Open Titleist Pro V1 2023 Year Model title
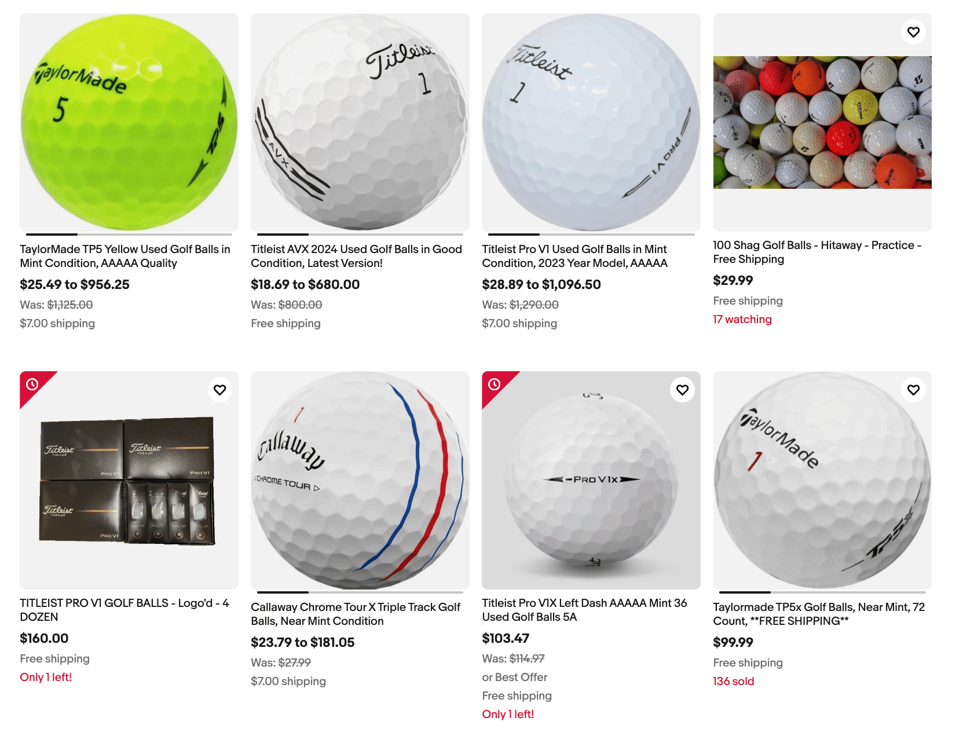 click(x=574, y=256)
